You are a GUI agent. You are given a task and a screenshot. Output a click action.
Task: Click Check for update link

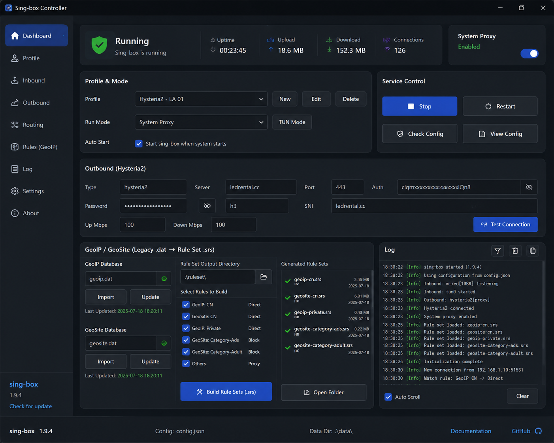point(30,406)
